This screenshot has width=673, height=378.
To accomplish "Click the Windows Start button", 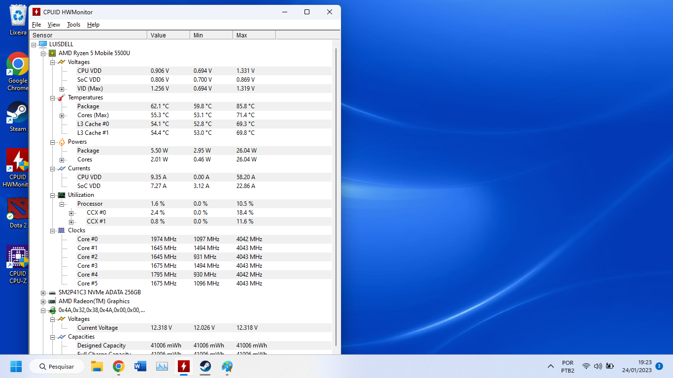I will [x=16, y=367].
